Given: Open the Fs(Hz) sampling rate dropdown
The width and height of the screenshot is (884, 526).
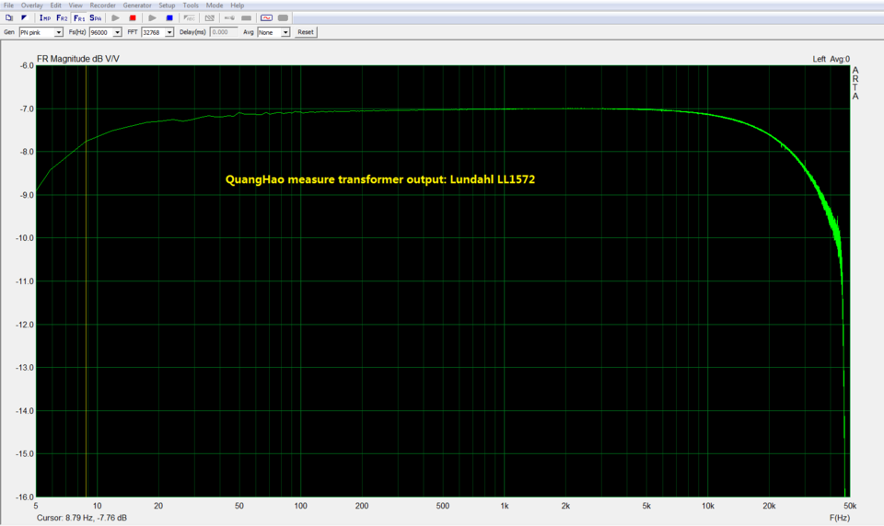Looking at the screenshot, I should (x=117, y=33).
